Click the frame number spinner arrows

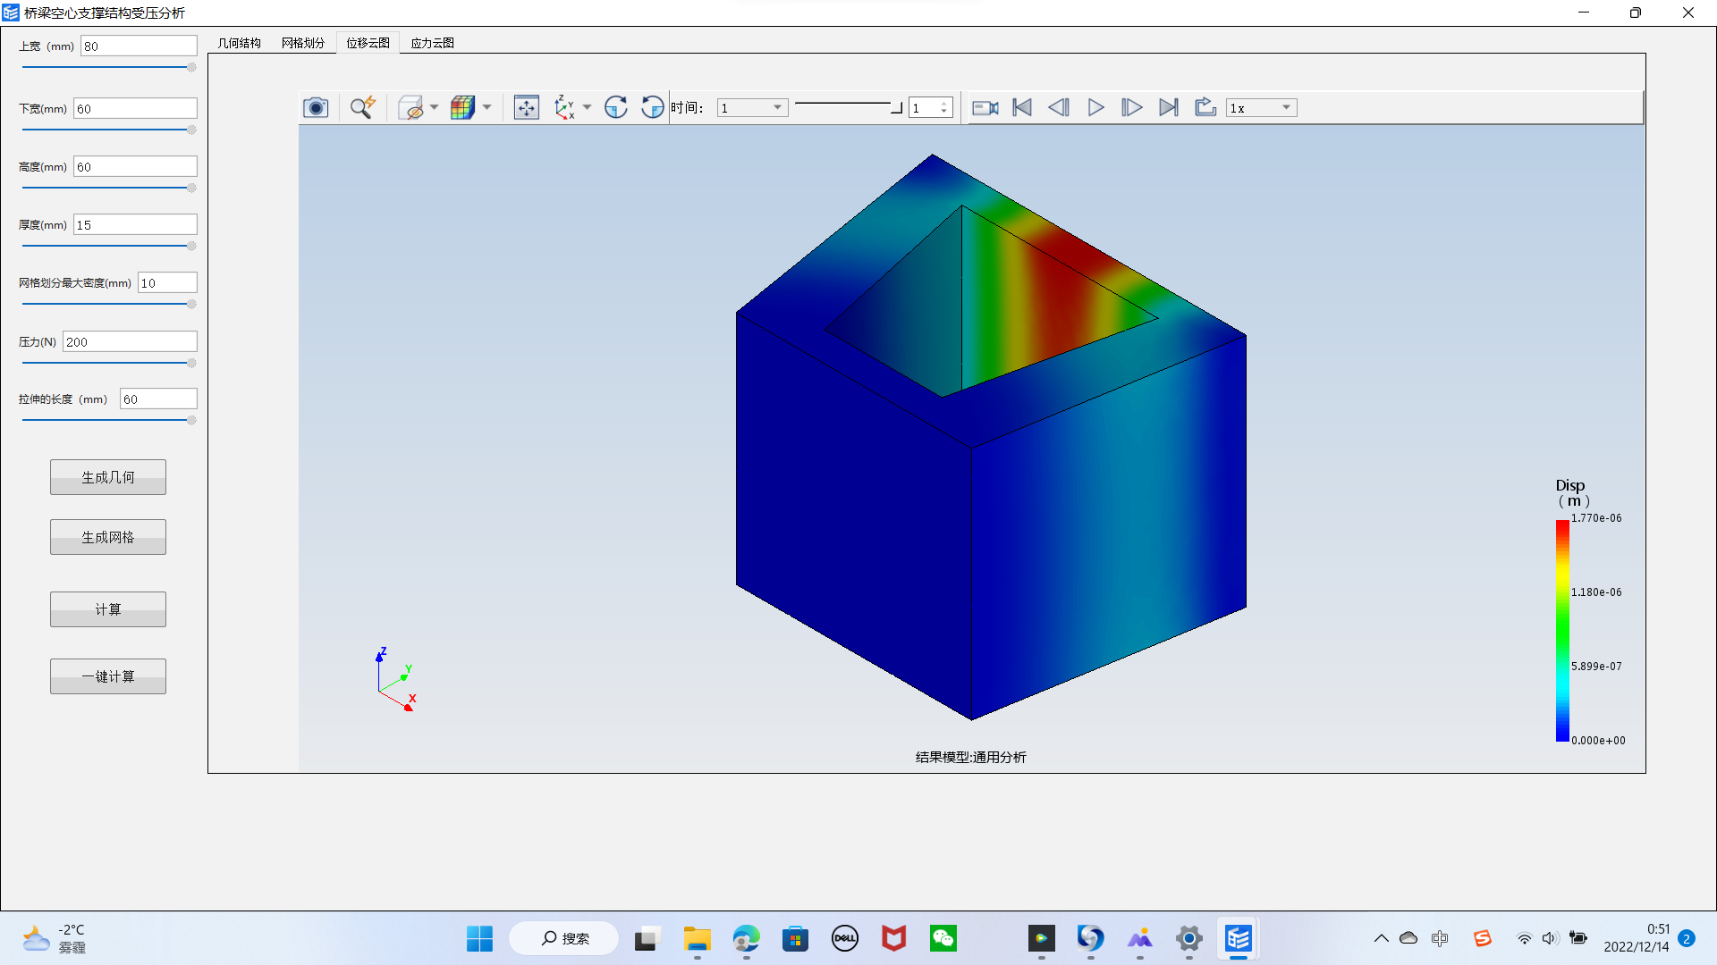click(x=944, y=108)
